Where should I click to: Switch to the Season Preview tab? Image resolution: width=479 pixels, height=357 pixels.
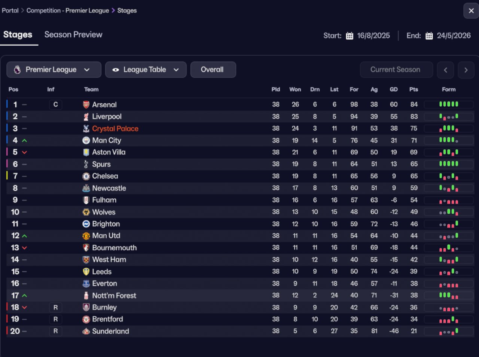click(73, 35)
